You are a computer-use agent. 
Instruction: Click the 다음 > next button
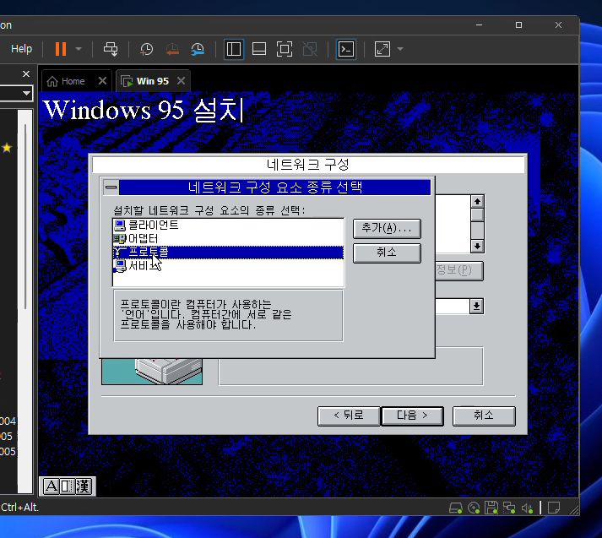coord(412,416)
